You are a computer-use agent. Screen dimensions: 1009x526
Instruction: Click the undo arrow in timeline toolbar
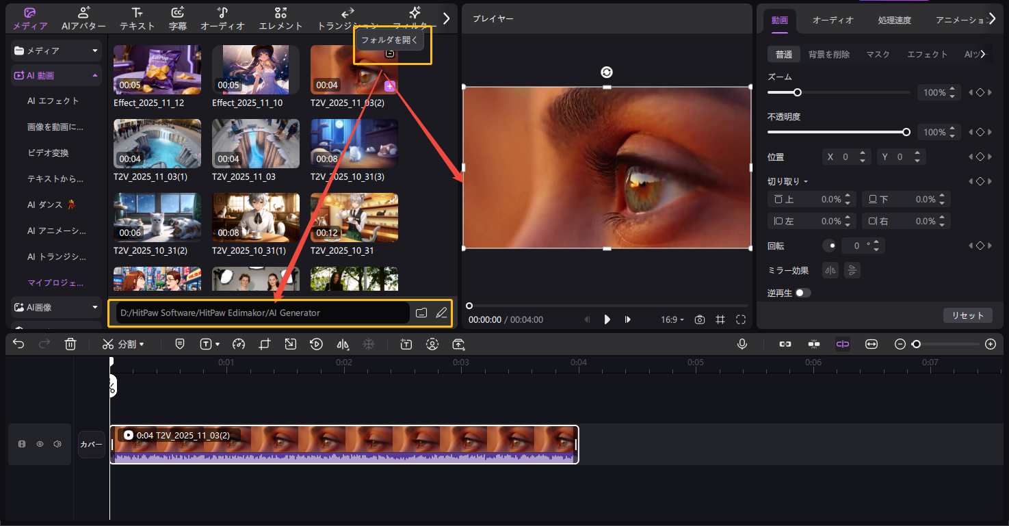pos(18,344)
